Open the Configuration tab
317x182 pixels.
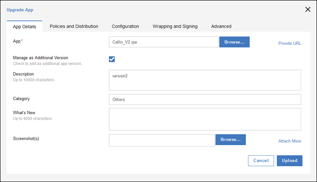[x=125, y=26]
